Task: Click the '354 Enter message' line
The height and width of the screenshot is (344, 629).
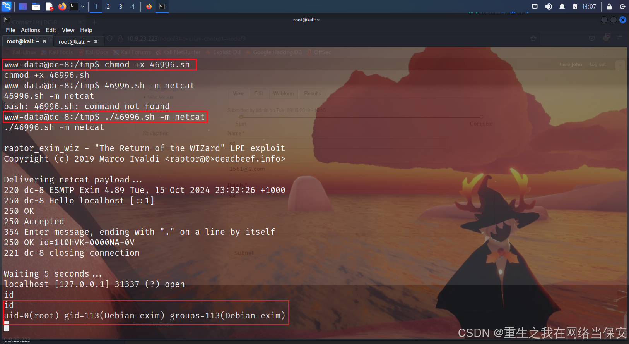Action: (x=140, y=232)
